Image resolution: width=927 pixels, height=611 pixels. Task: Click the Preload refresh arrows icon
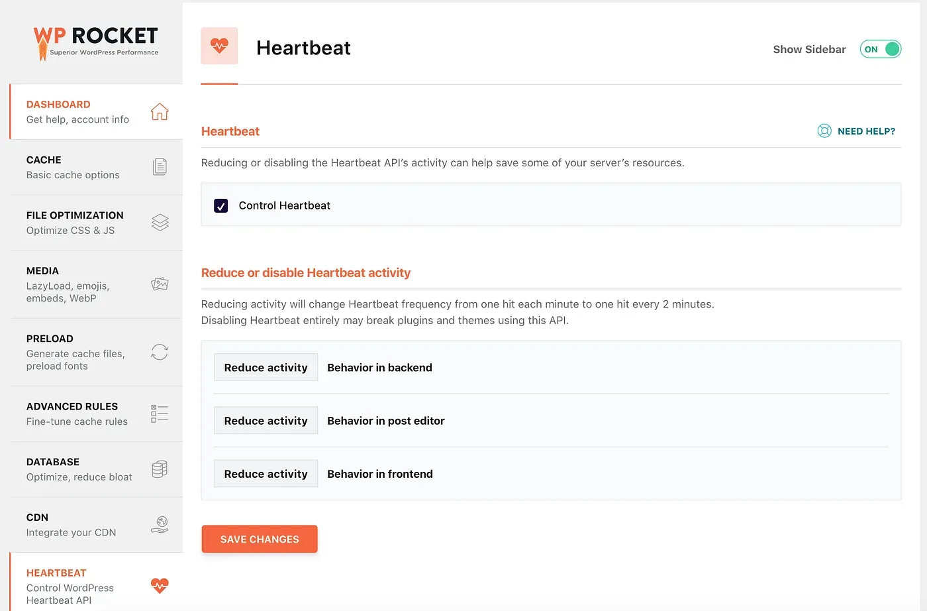pos(160,352)
